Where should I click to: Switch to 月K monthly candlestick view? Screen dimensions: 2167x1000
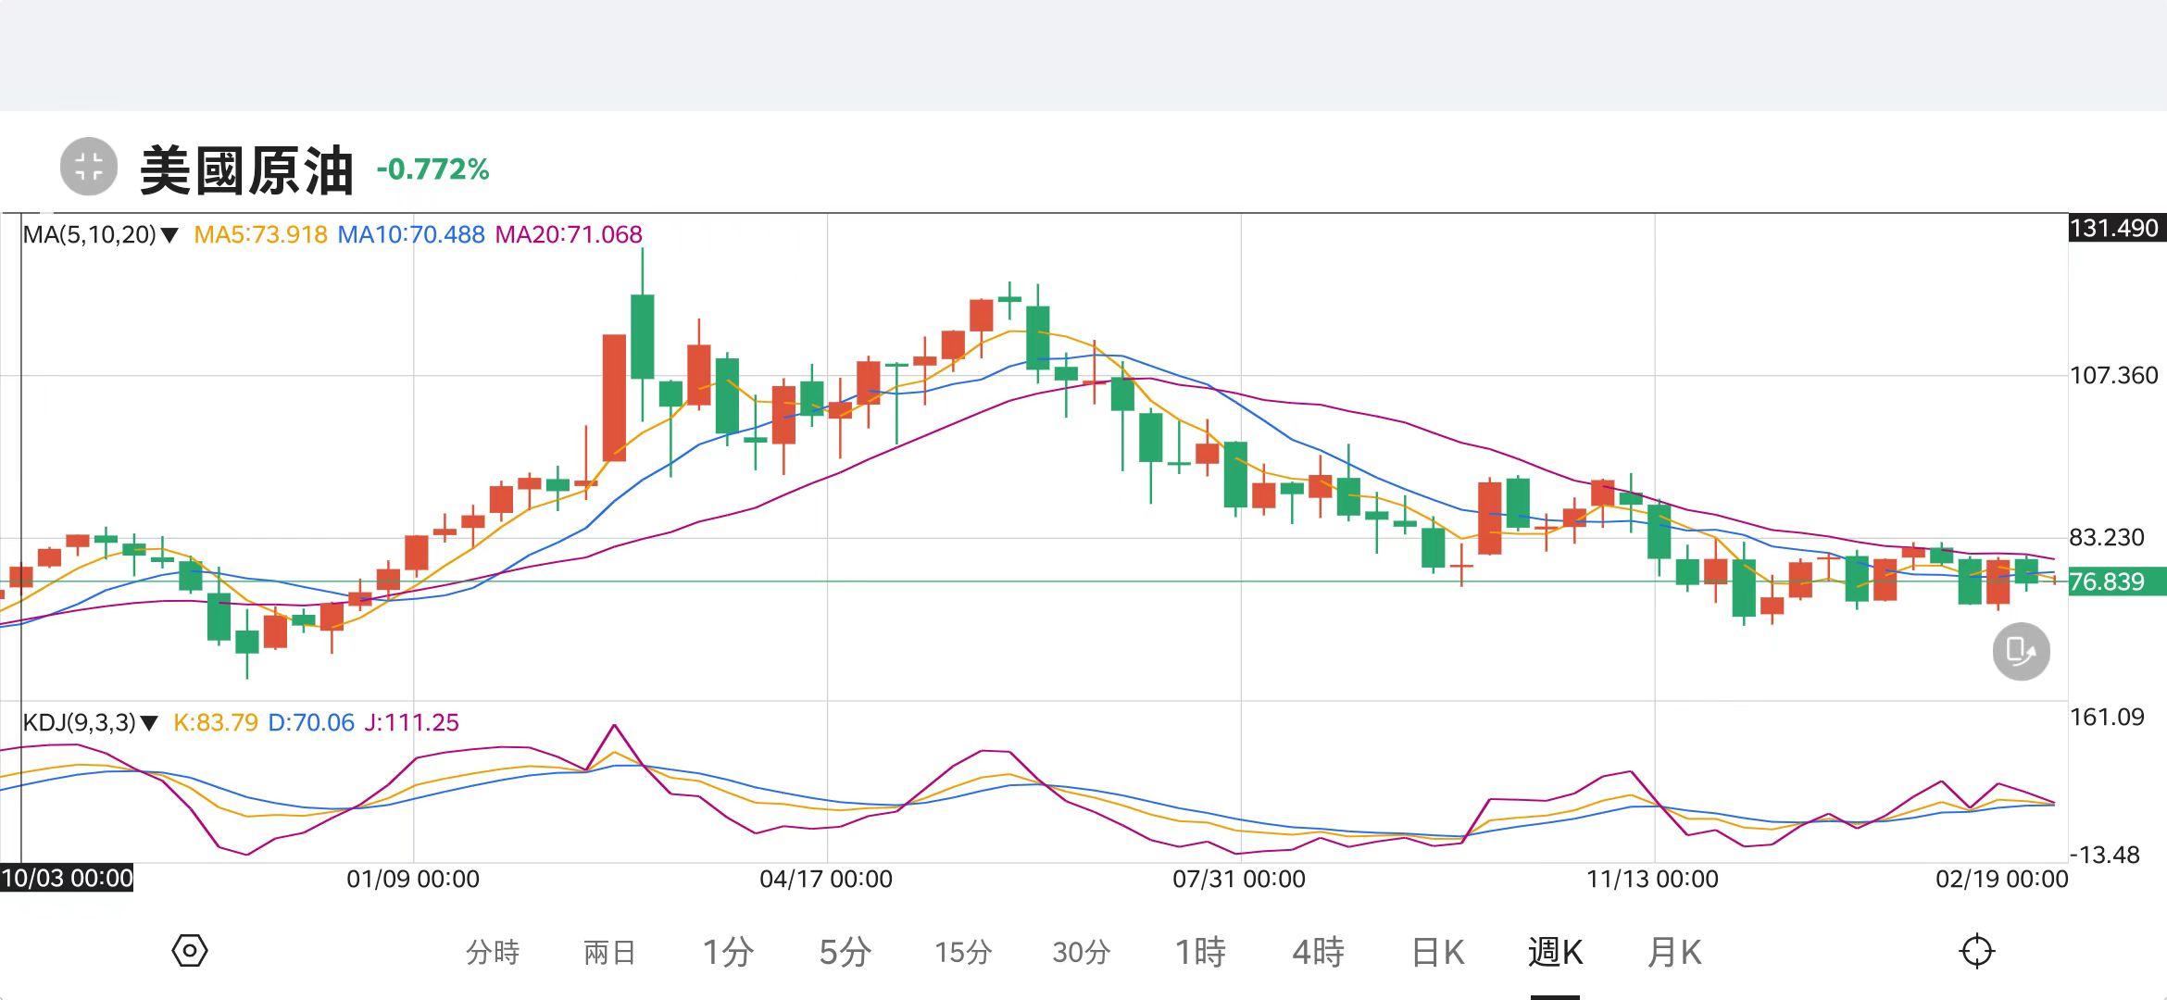tap(1674, 952)
